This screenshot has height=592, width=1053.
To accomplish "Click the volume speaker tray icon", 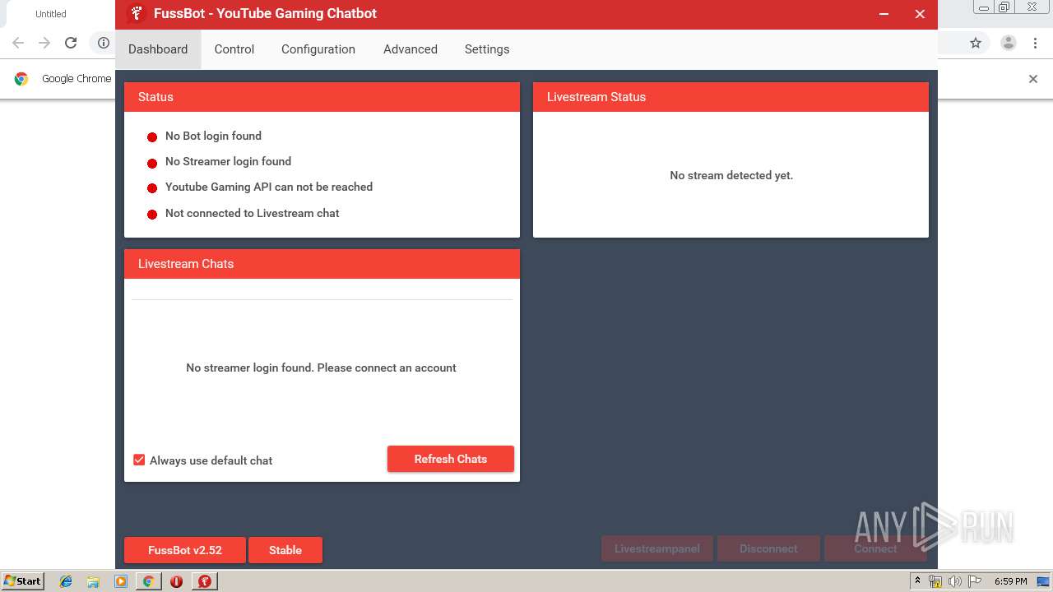I will pyautogui.click(x=955, y=581).
